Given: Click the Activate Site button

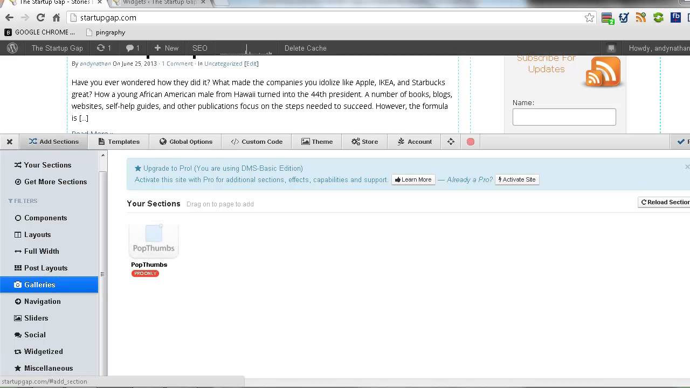Looking at the screenshot, I should click(517, 179).
